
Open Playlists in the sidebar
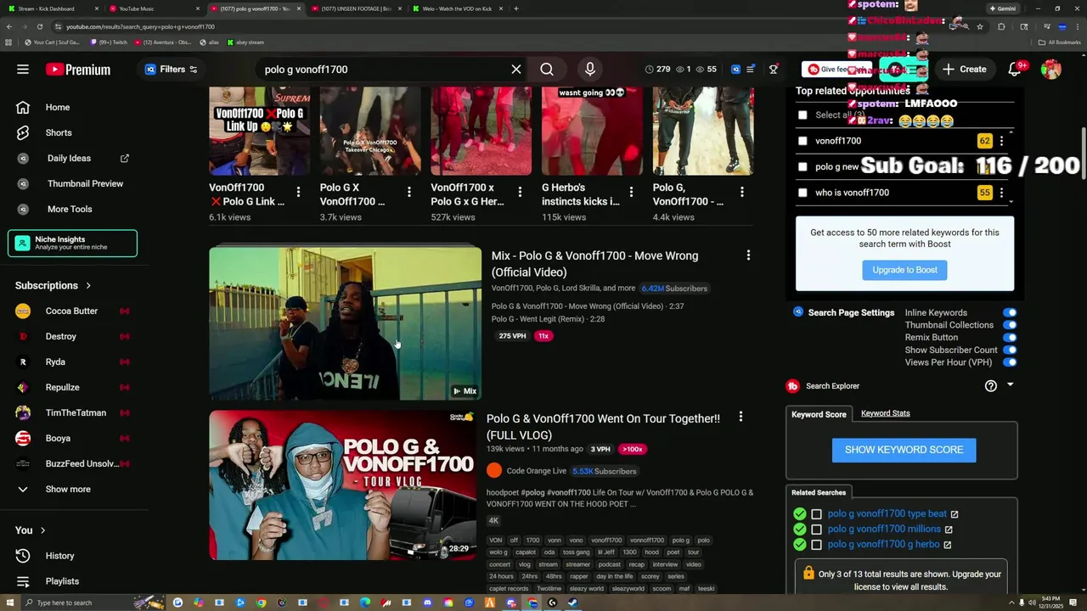62,581
